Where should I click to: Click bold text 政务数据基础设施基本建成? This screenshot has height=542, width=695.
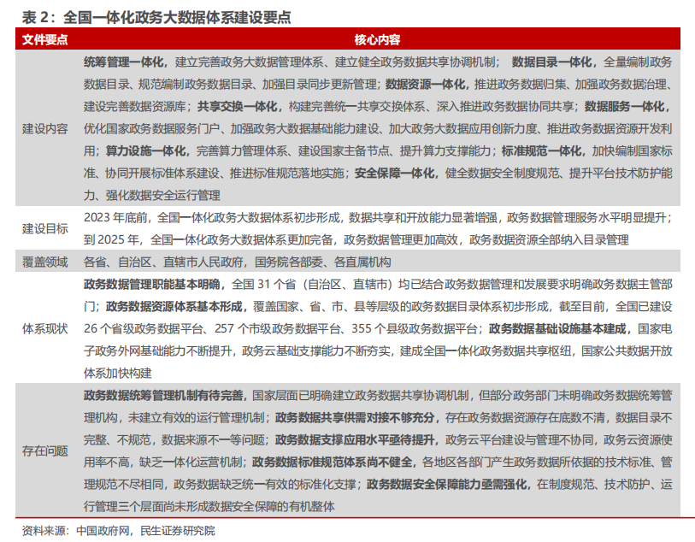click(x=557, y=329)
